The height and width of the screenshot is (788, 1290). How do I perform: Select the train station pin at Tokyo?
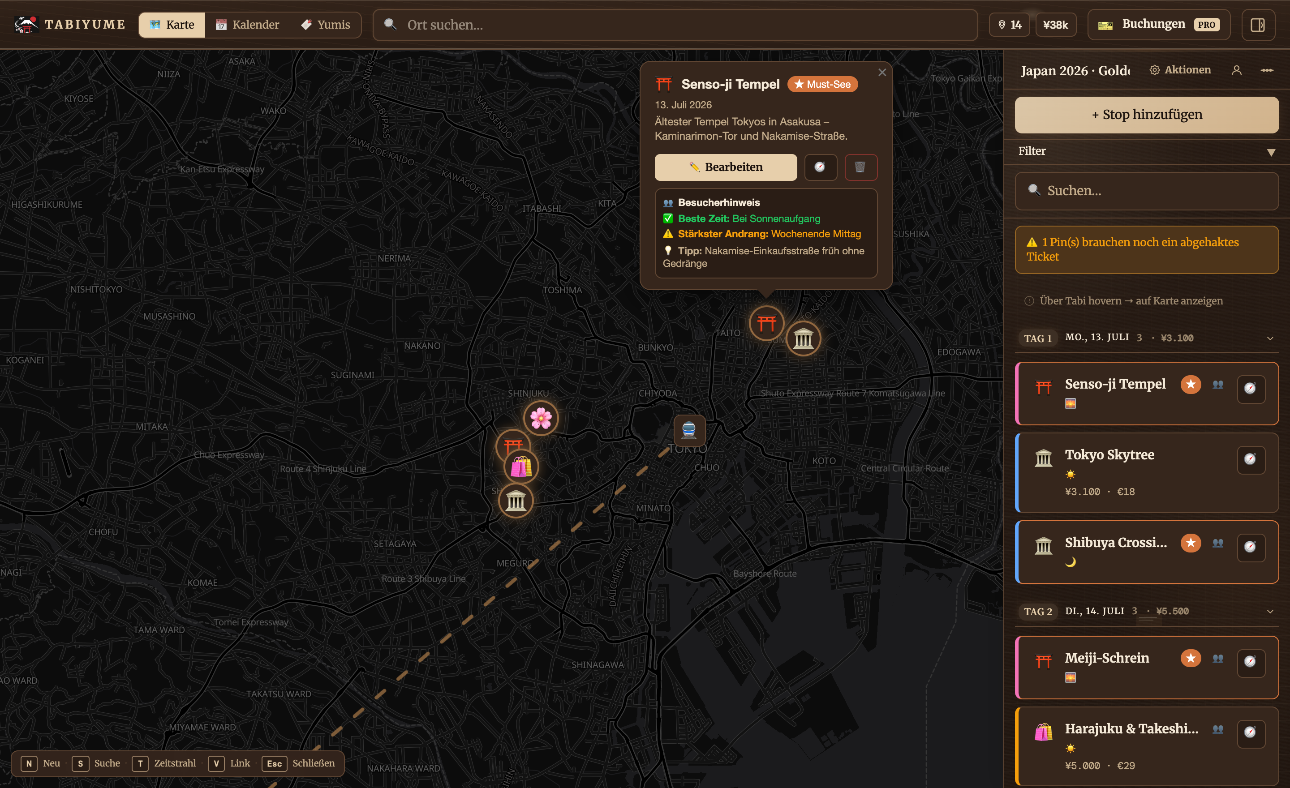(689, 430)
